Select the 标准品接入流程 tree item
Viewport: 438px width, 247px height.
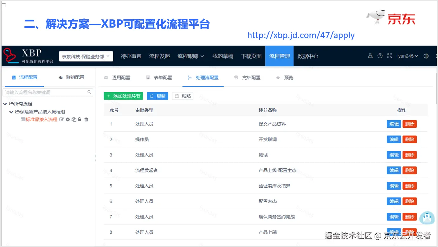coord(42,120)
